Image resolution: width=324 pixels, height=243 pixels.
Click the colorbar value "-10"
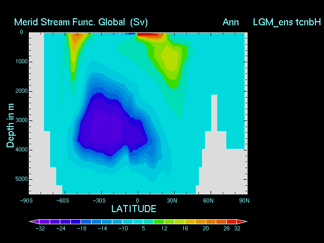click(124, 228)
